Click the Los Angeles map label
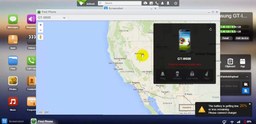This screenshot has width=256, height=124. [134, 83]
